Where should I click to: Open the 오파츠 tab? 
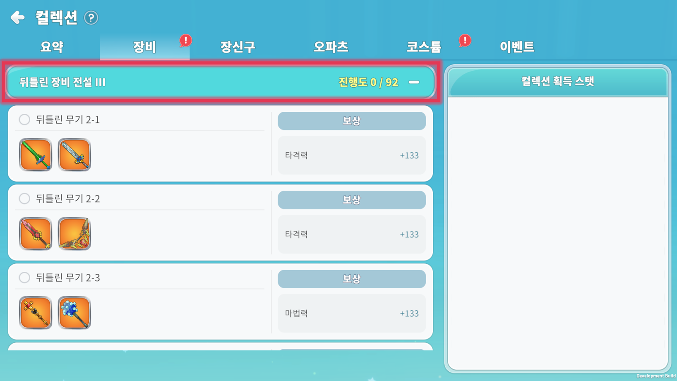point(331,47)
